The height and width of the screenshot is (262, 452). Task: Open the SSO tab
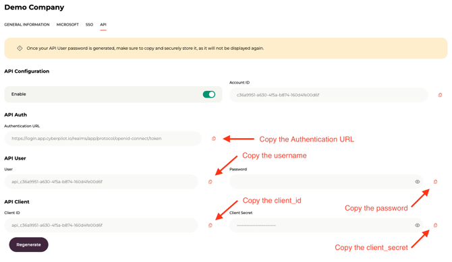89,25
